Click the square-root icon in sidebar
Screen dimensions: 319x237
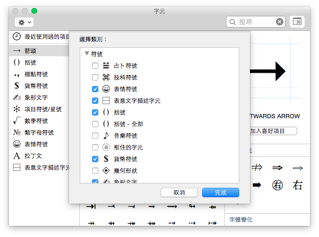pos(16,120)
